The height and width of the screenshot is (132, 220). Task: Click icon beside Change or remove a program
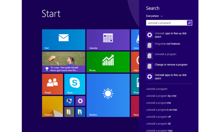tap(150, 66)
